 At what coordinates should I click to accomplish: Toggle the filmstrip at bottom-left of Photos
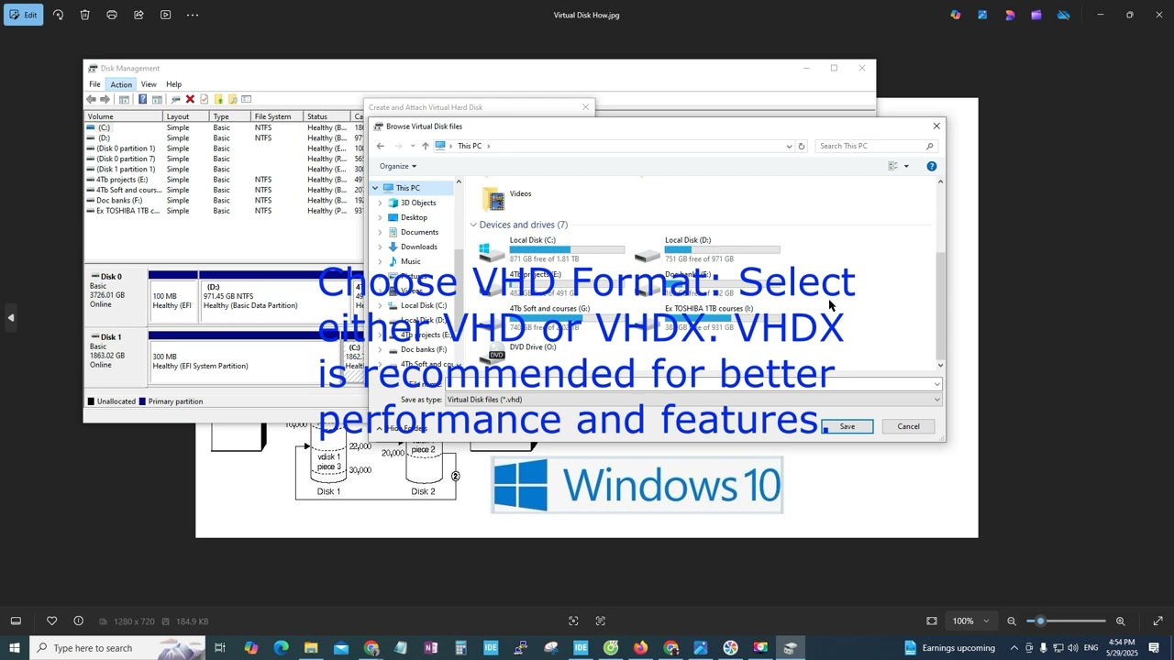(16, 621)
